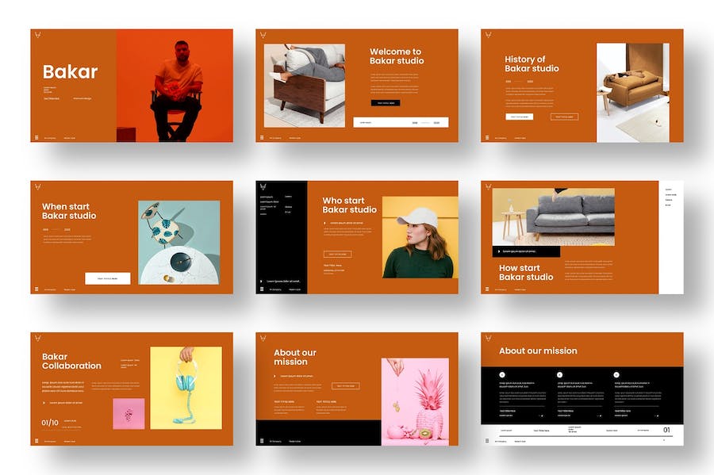Click hamburger menu icon on Welcome to Bakar slide
This screenshot has width=714, height=475.
tap(262, 138)
